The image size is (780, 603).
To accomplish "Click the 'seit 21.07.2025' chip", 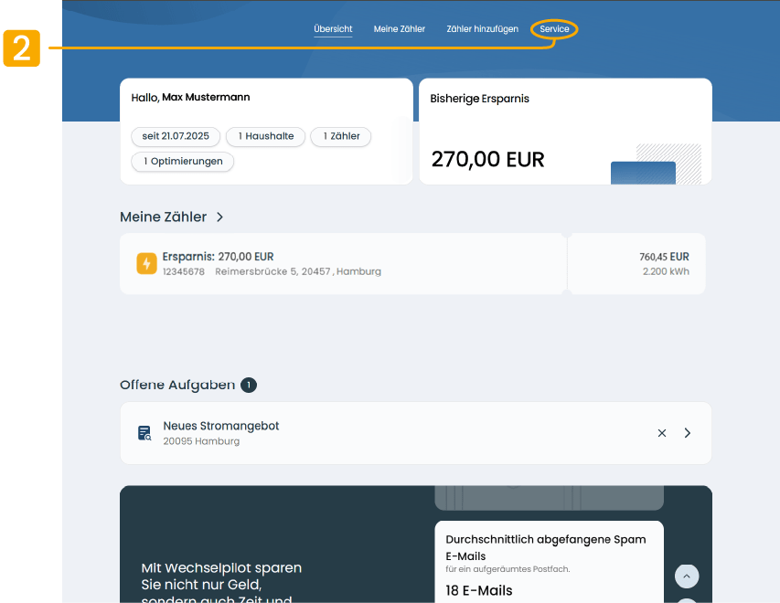I will (x=176, y=136).
